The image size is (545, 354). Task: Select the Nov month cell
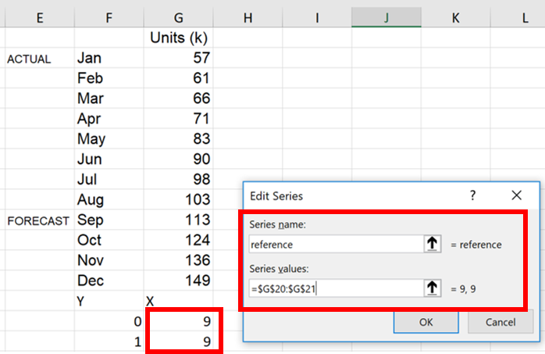coord(109,260)
